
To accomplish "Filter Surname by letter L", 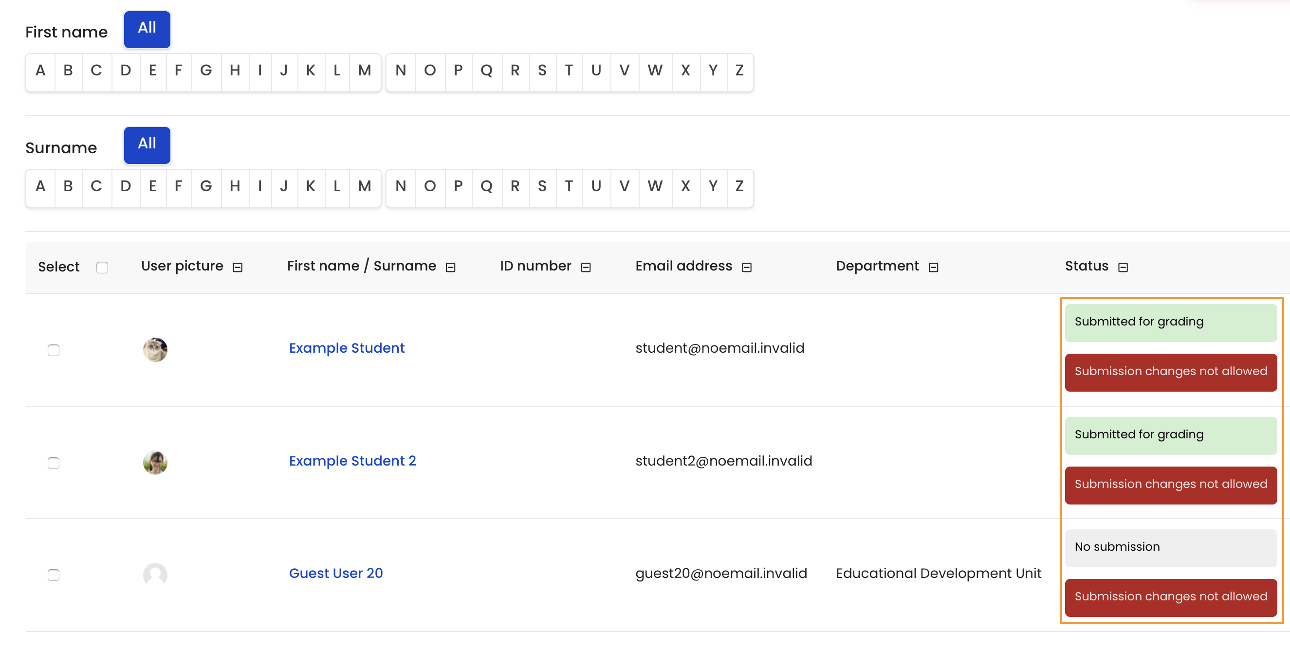I will click(x=337, y=188).
